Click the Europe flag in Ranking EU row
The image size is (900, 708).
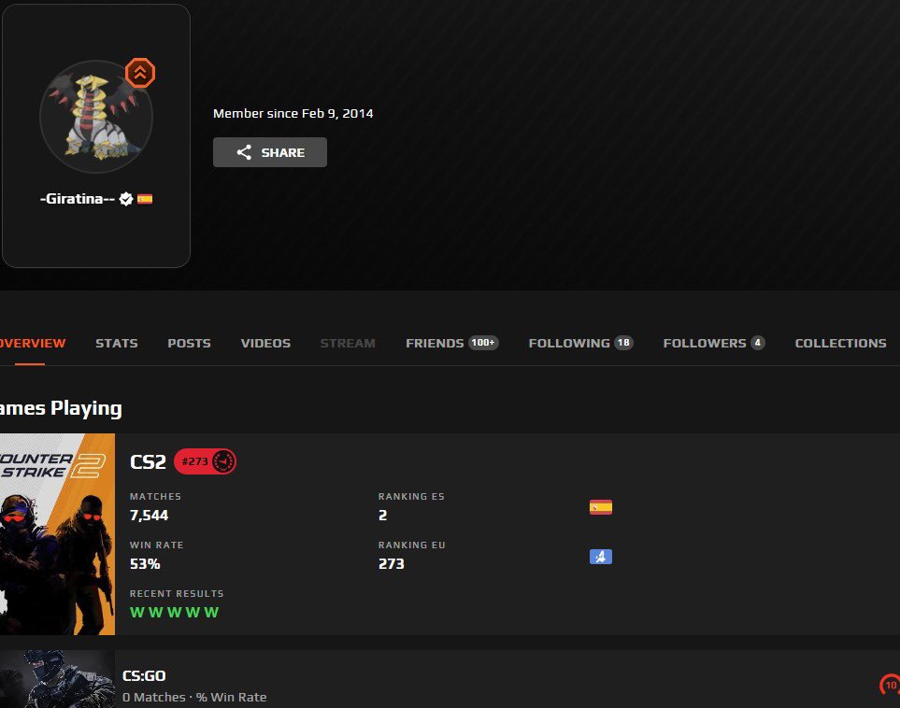click(601, 557)
